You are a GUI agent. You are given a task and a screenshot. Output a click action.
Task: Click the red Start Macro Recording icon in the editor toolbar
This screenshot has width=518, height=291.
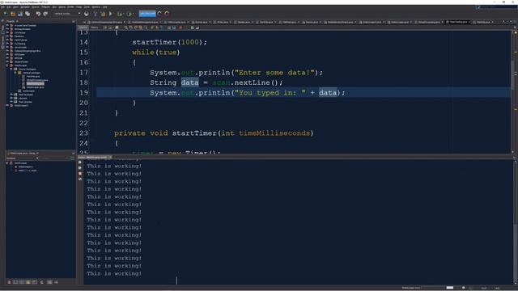click(180, 27)
